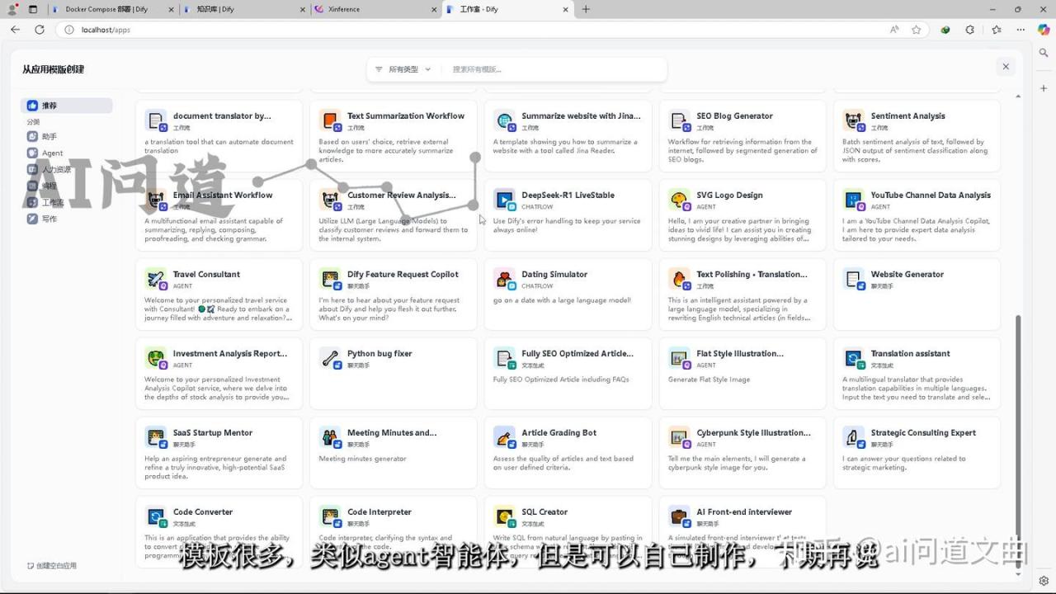Image resolution: width=1056 pixels, height=594 pixels.
Task: Select the 推荐 category in sidebar
Action: [x=67, y=106]
